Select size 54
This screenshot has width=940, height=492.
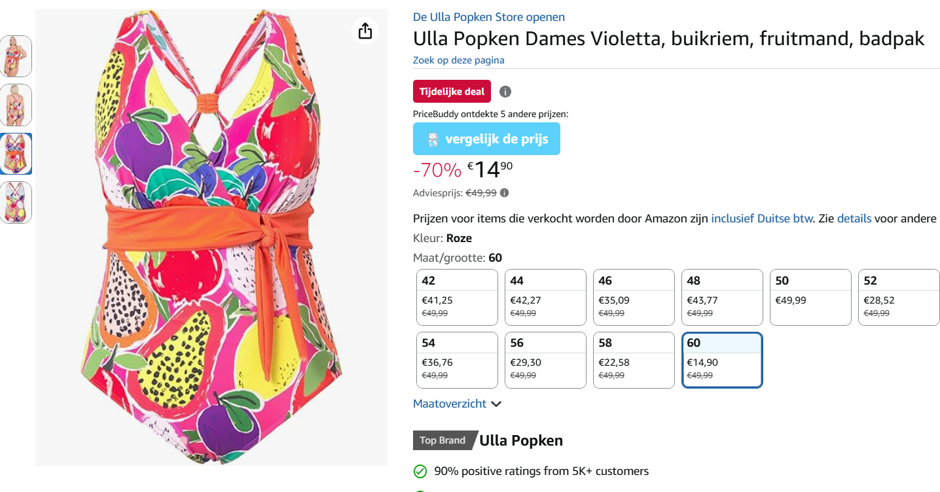457,360
